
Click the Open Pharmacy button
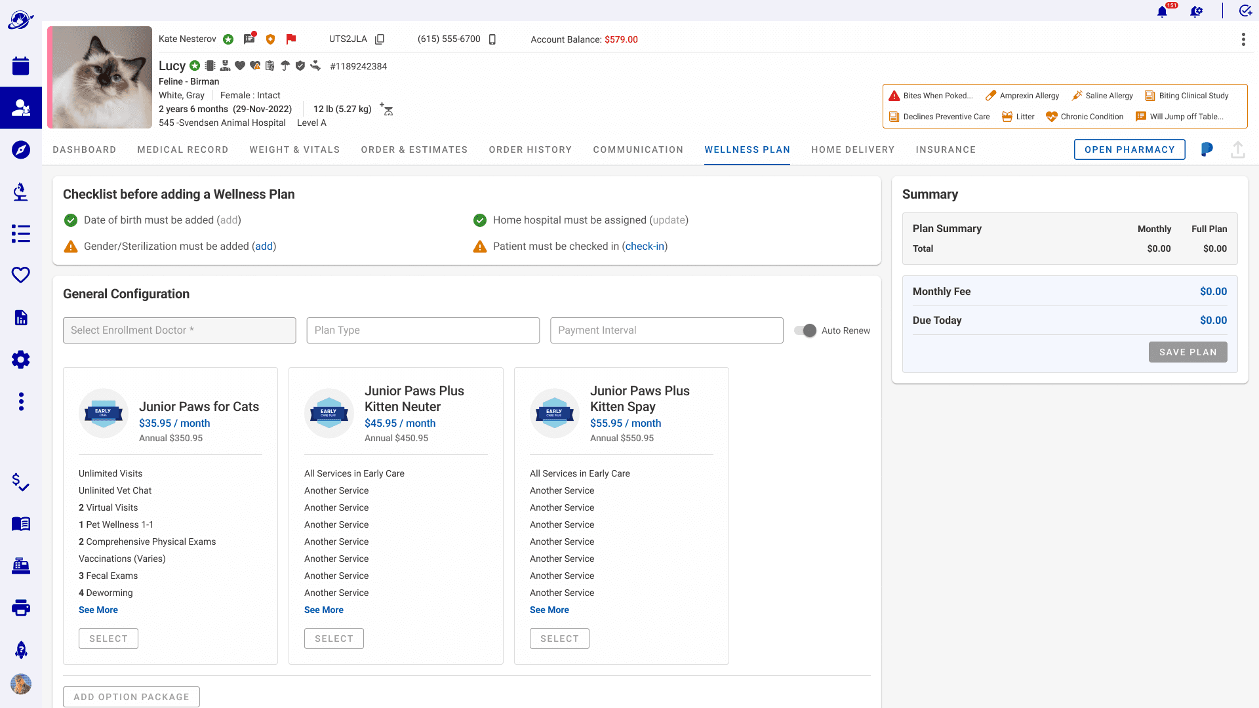[1129, 149]
